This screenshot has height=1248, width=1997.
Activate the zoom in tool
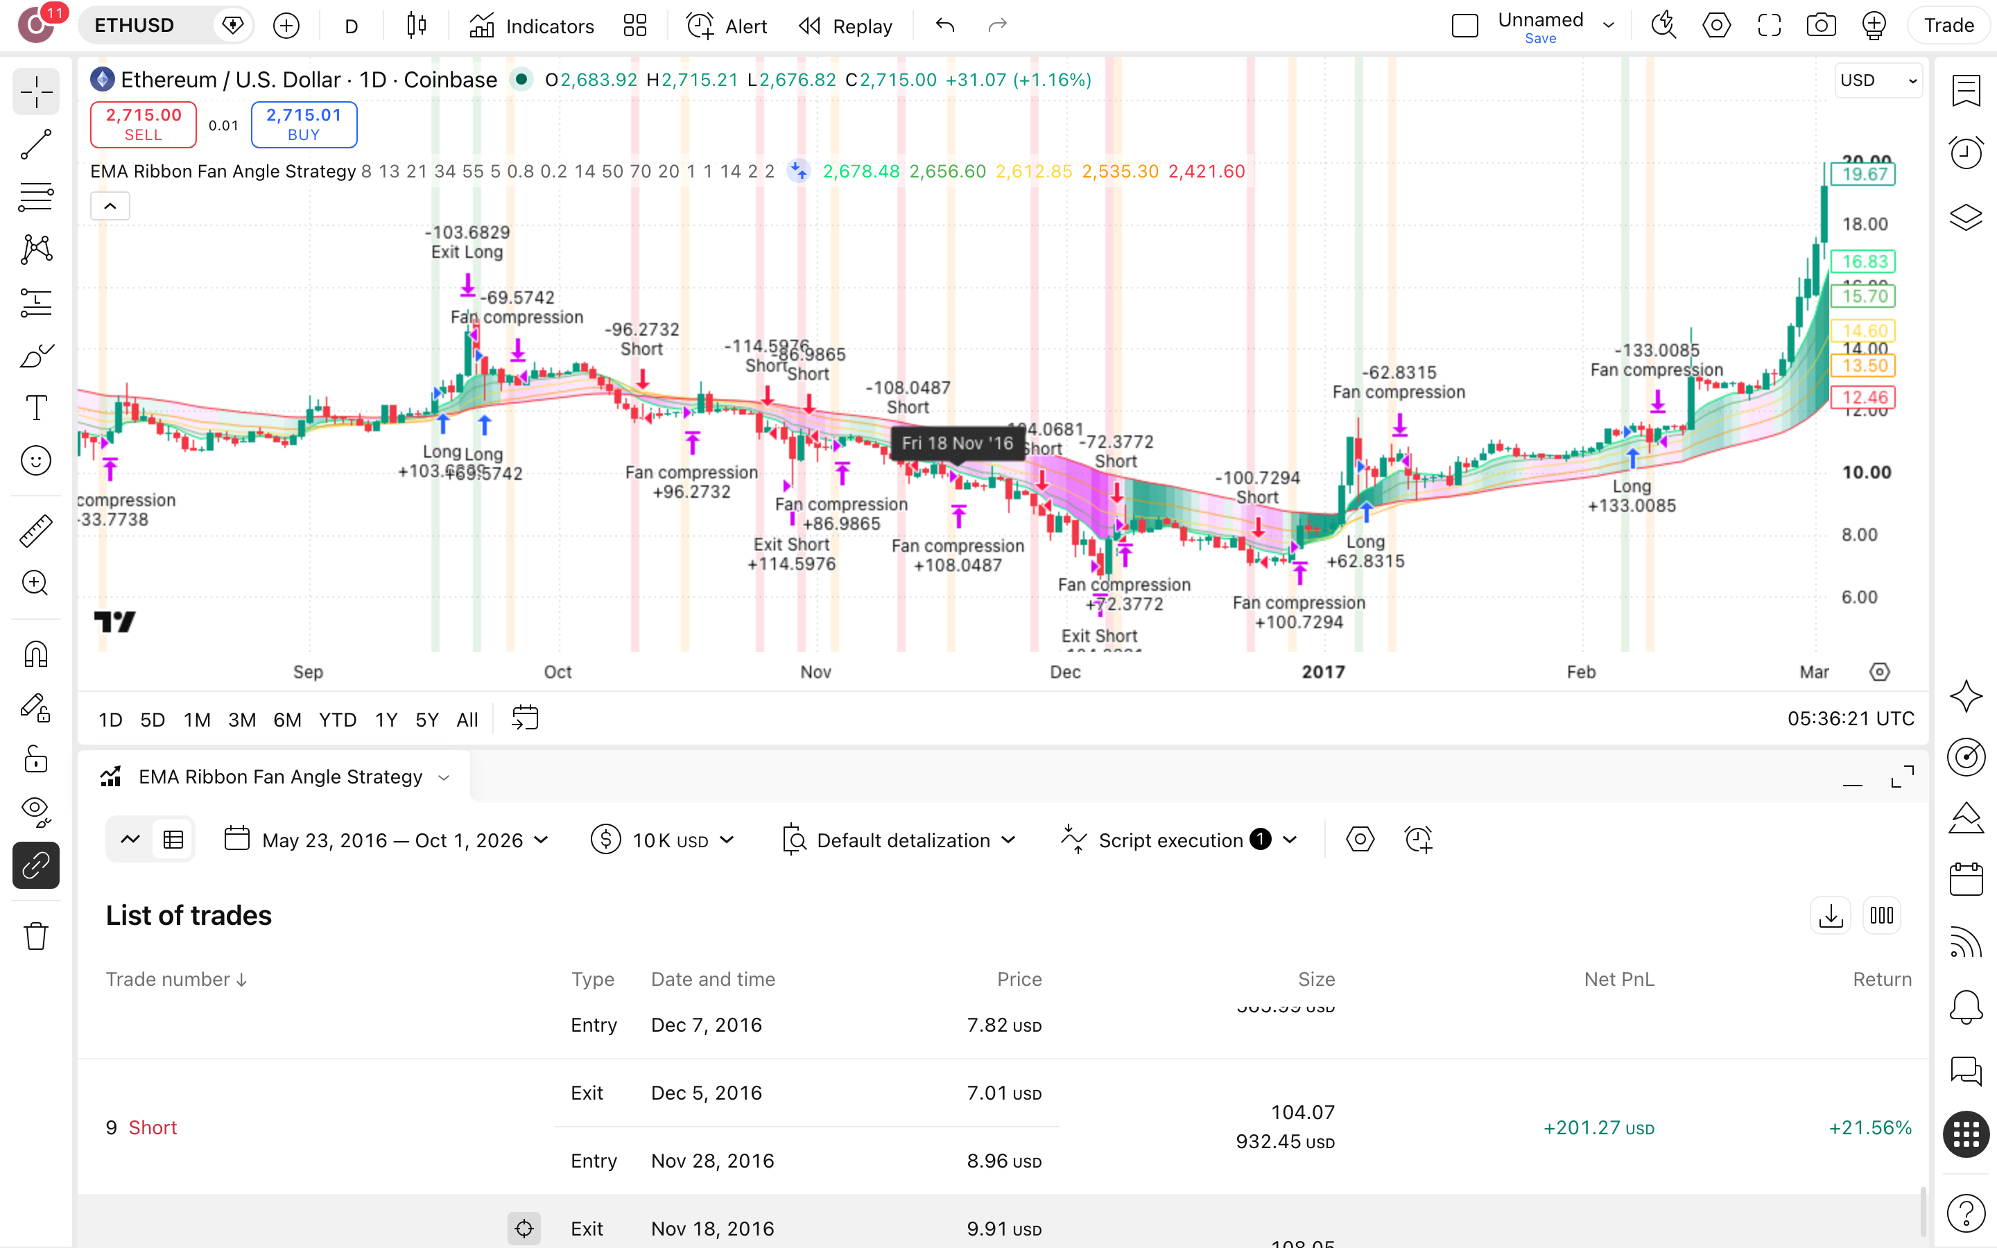pyautogui.click(x=35, y=584)
